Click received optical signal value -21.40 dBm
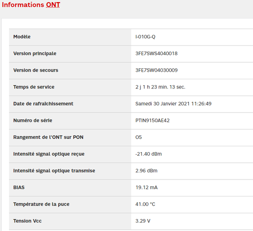 [148, 154]
